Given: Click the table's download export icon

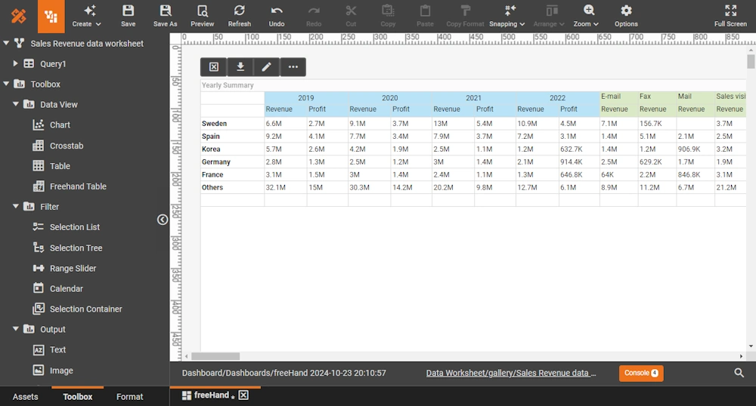Looking at the screenshot, I should 240,67.
